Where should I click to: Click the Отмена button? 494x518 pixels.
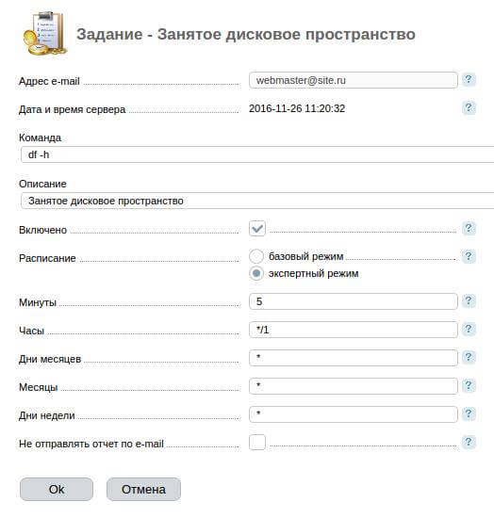143,489
